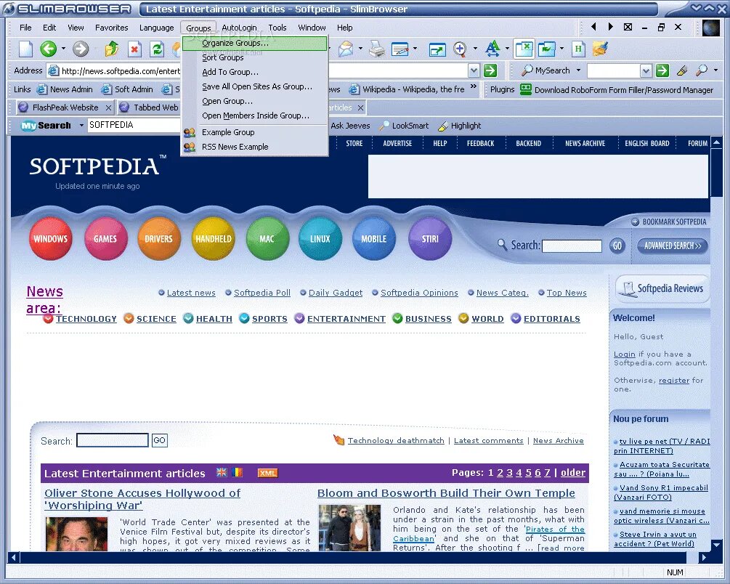Screen dimensions: 730x584
Task: Click the Up folder icon in toolbar
Action: pyautogui.click(x=111, y=49)
